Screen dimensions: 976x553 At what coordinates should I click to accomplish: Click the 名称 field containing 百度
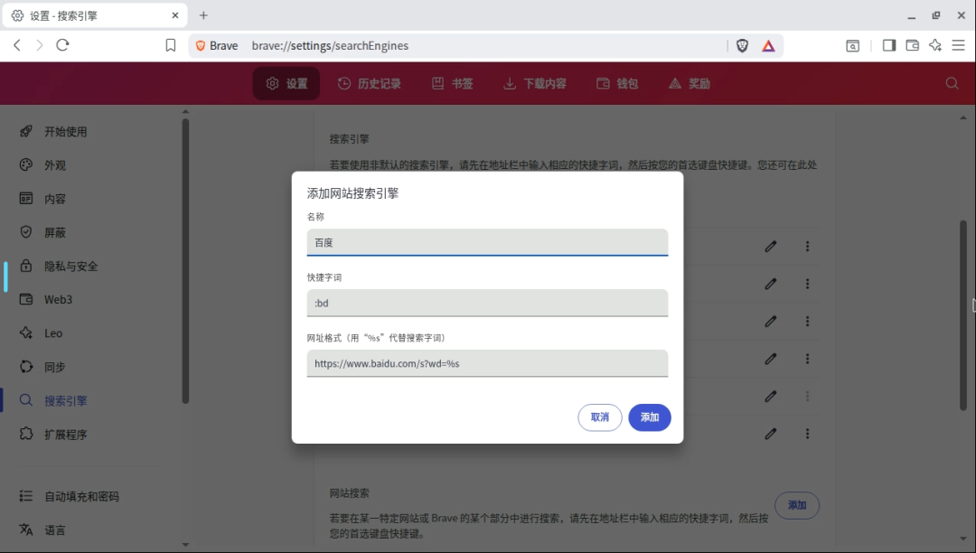coord(487,242)
